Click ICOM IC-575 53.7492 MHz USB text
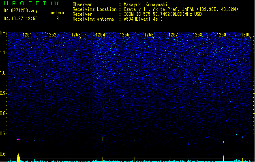Image resolution: width=255 pixels, height=162 pixels. 163,14
